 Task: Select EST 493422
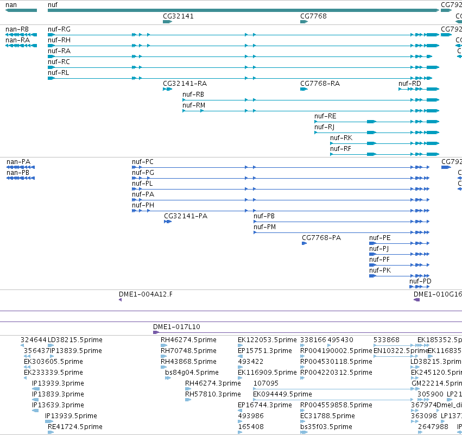pyautogui.click(x=250, y=362)
